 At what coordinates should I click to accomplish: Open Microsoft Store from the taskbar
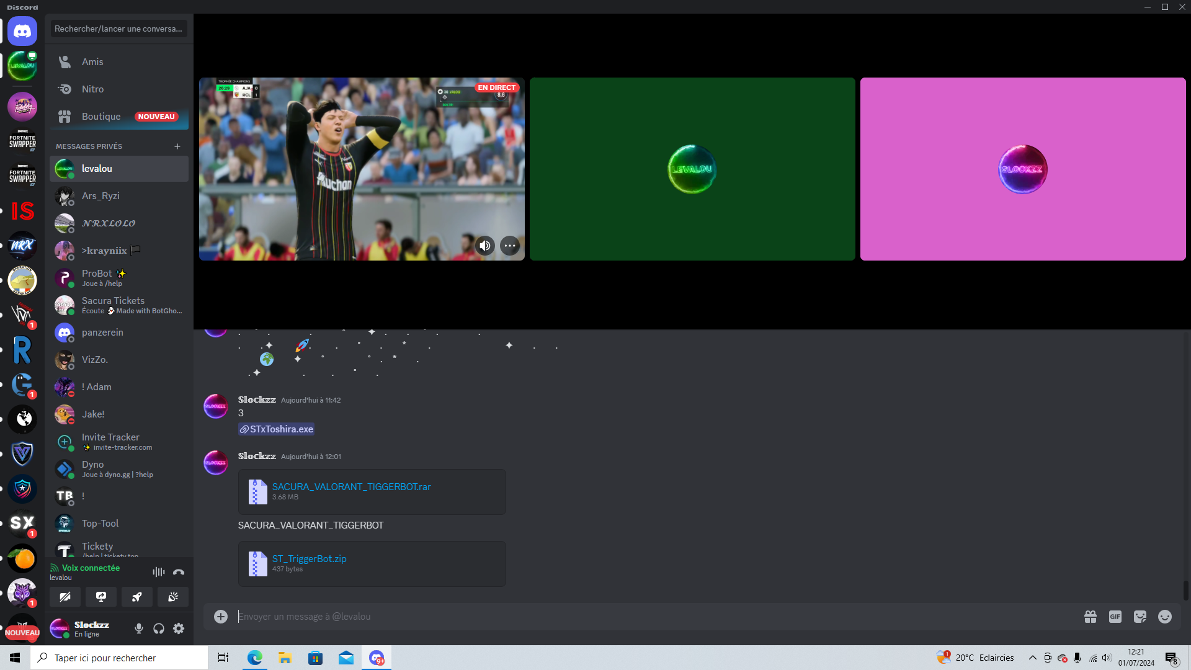[x=315, y=658]
